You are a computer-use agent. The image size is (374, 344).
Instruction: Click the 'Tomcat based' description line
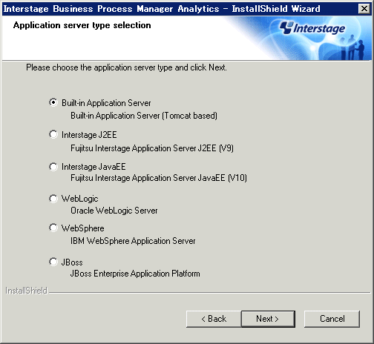pyautogui.click(x=144, y=116)
